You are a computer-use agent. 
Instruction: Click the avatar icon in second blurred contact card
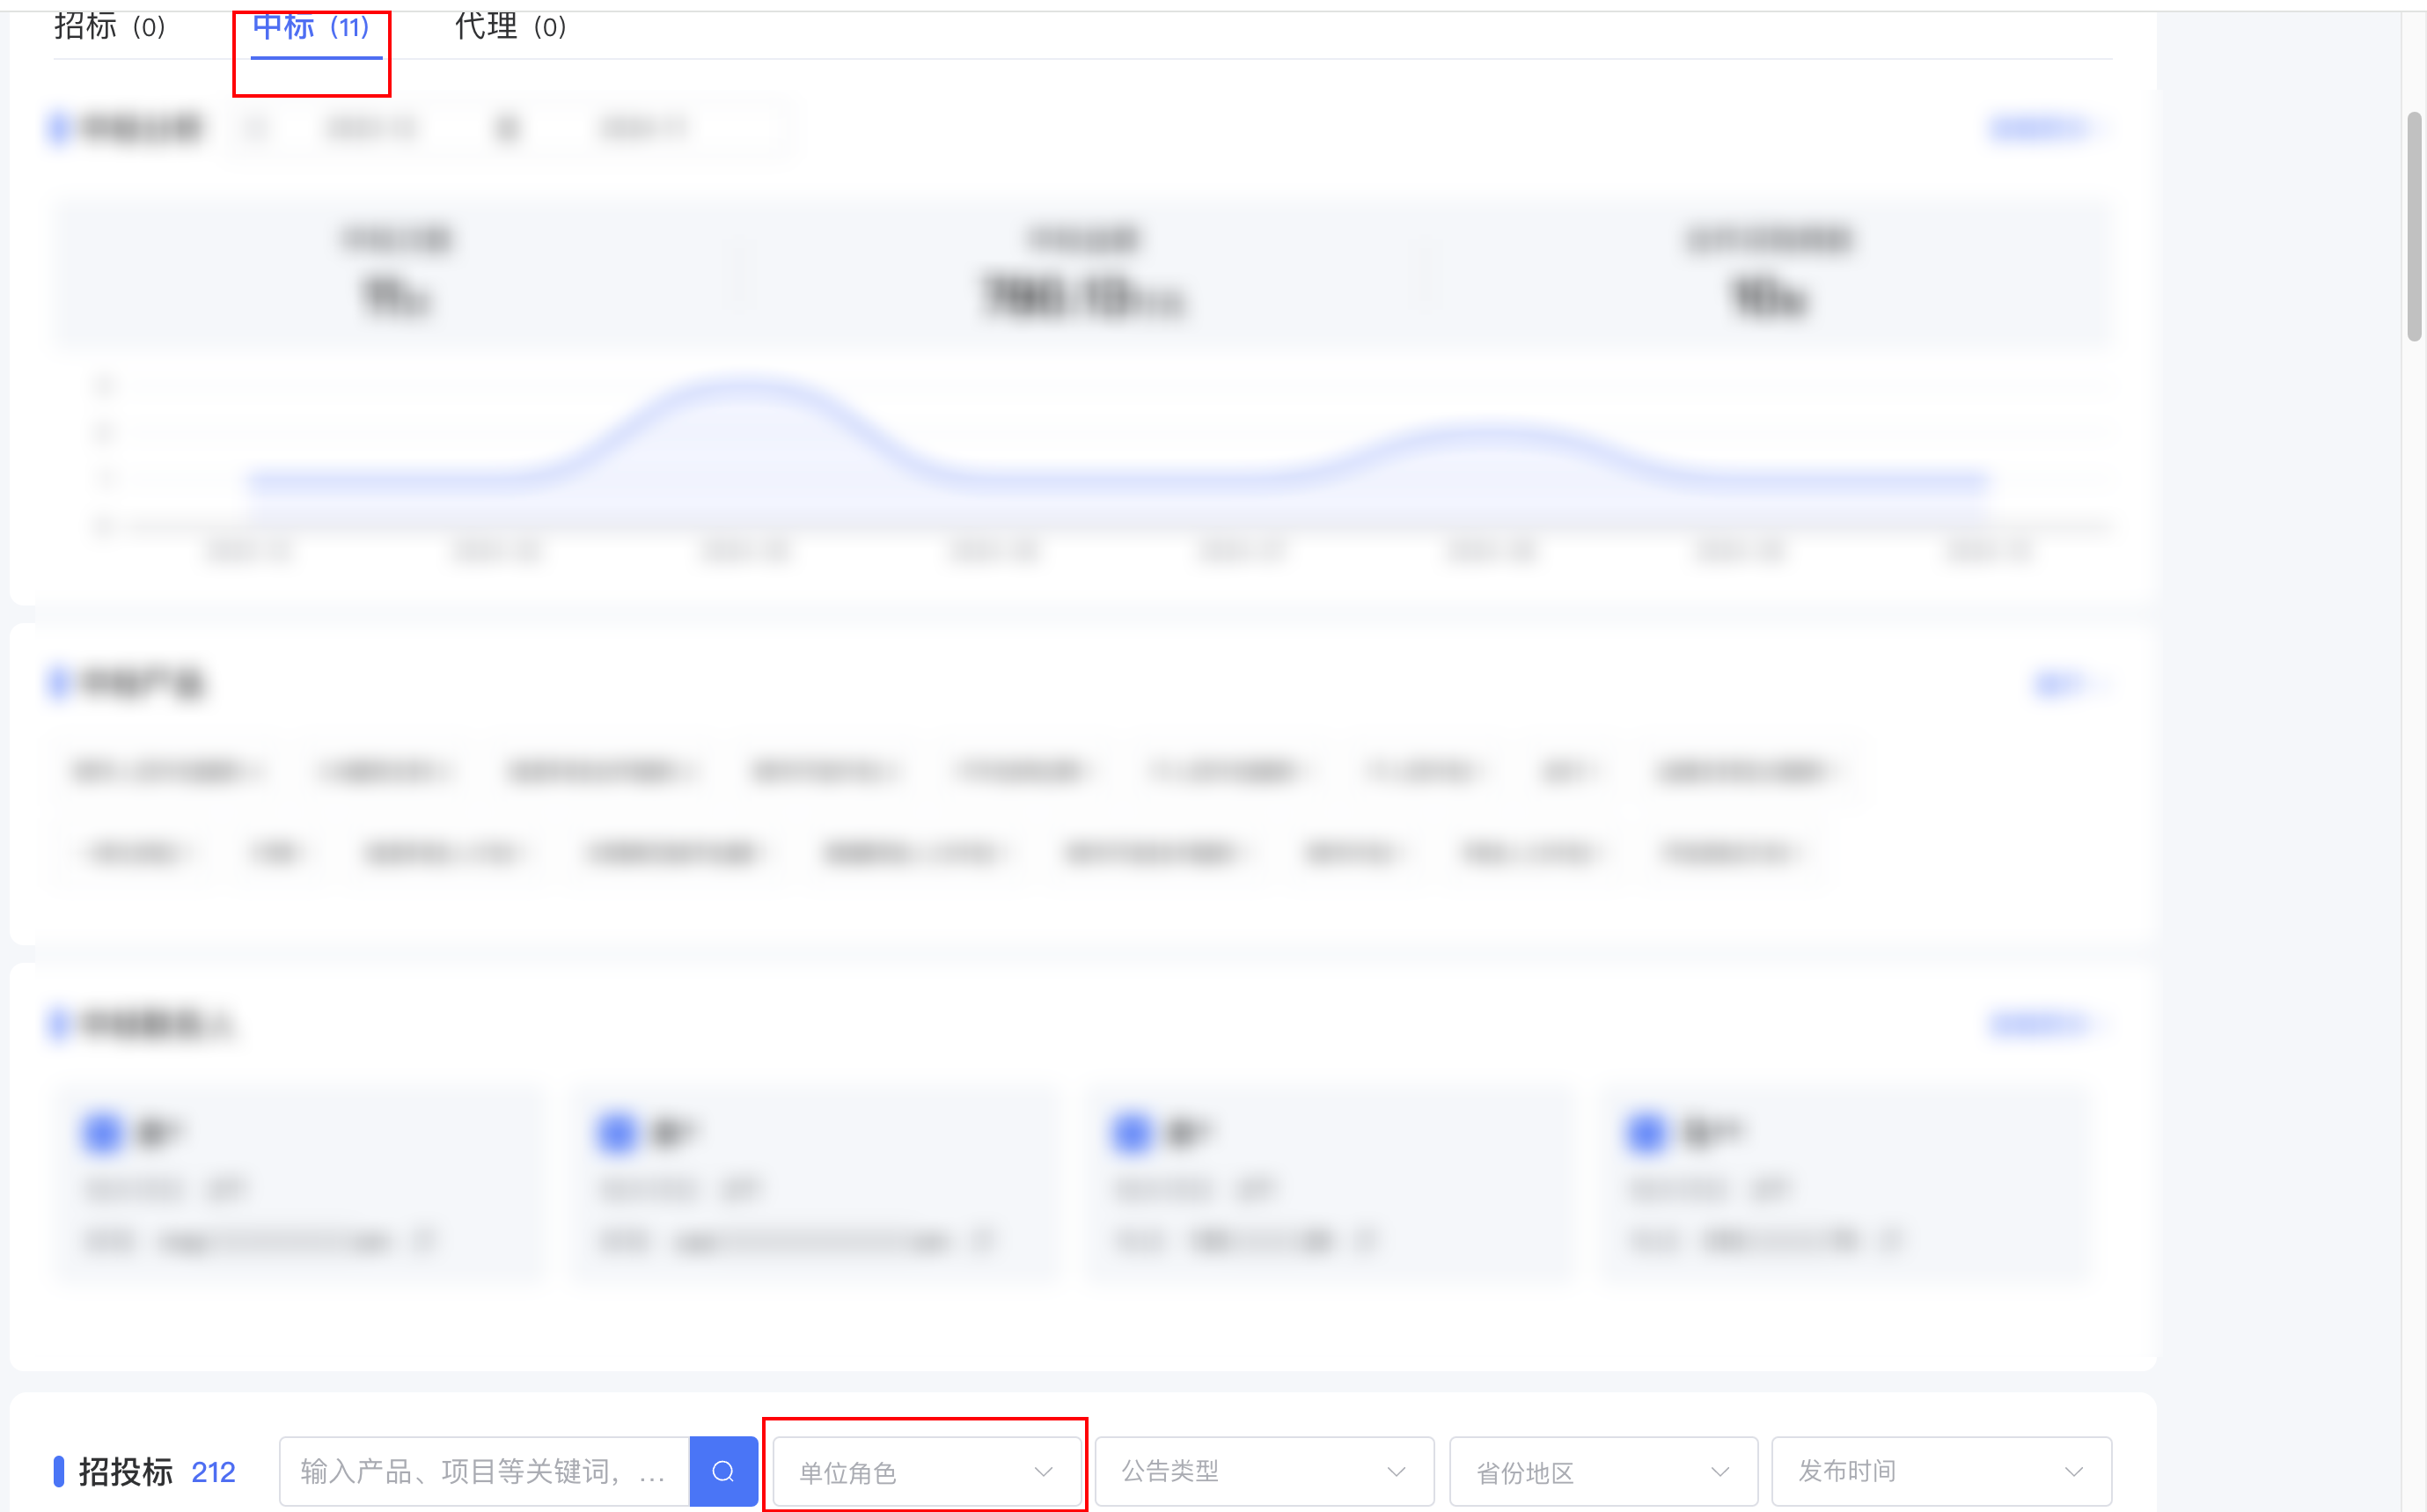click(617, 1133)
